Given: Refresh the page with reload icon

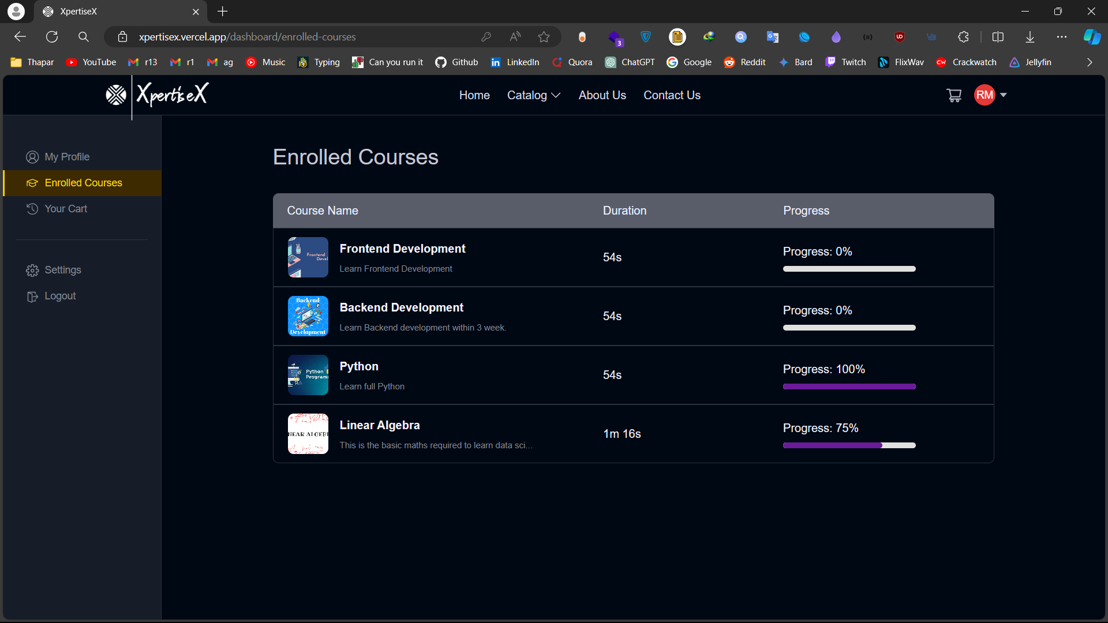Looking at the screenshot, I should tap(52, 37).
